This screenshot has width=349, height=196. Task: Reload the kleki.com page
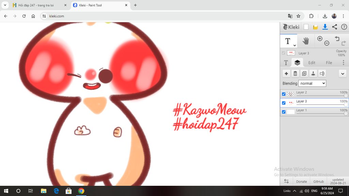(x=24, y=16)
